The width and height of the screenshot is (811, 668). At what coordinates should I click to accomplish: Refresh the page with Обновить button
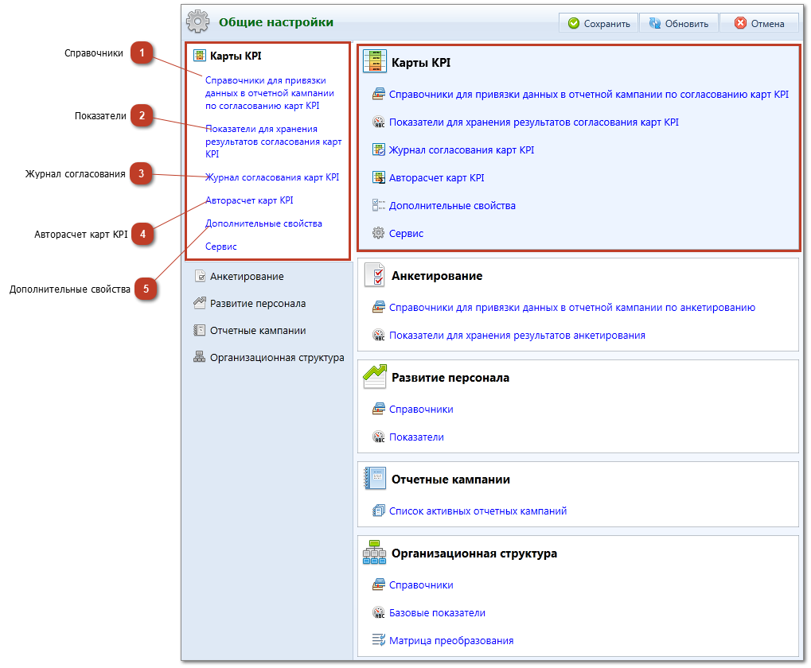[679, 23]
